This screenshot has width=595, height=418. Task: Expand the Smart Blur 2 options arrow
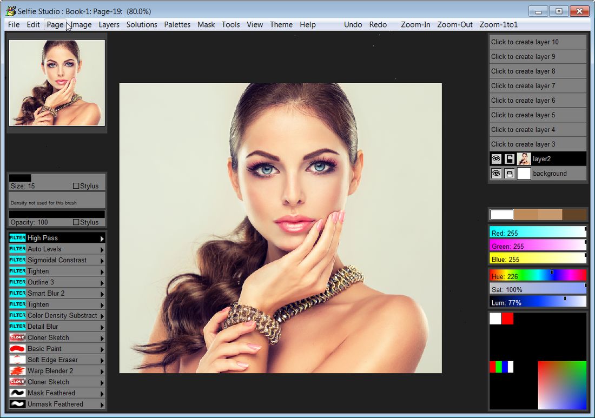pos(102,294)
